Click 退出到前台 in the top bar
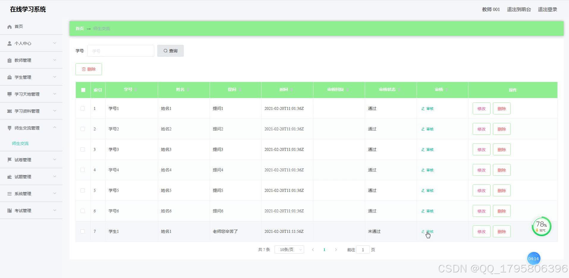Screen dimensions: 569x278 pos(519,10)
